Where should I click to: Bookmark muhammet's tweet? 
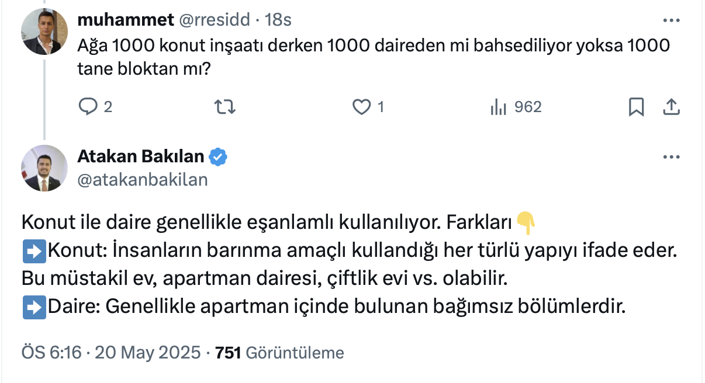pyautogui.click(x=636, y=107)
